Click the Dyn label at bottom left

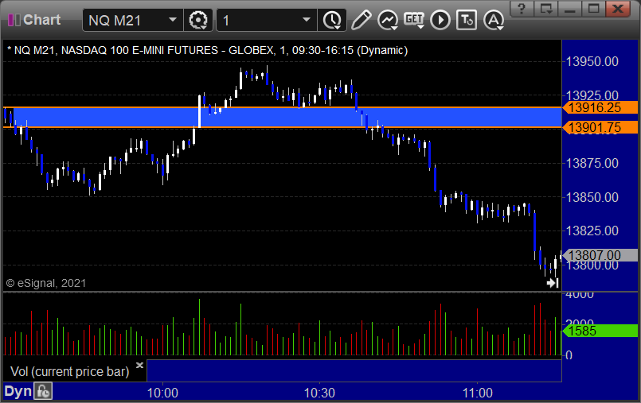pyautogui.click(x=18, y=392)
